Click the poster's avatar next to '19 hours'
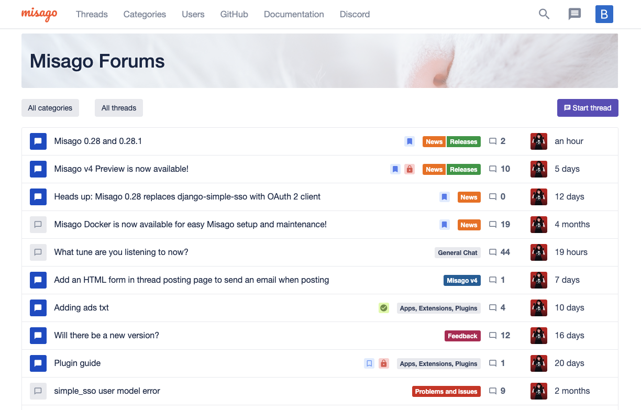Image resolution: width=641 pixels, height=410 pixels. [x=538, y=252]
